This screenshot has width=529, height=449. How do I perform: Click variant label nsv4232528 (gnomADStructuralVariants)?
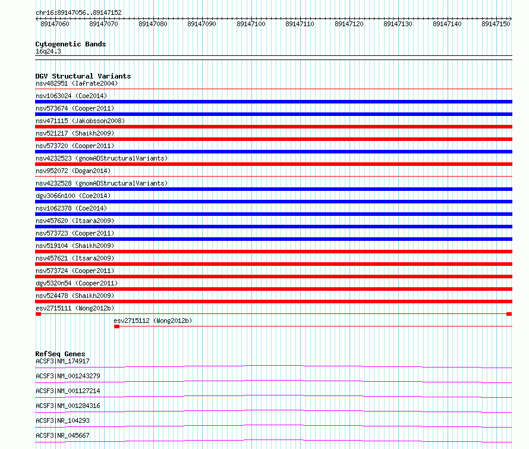(102, 183)
